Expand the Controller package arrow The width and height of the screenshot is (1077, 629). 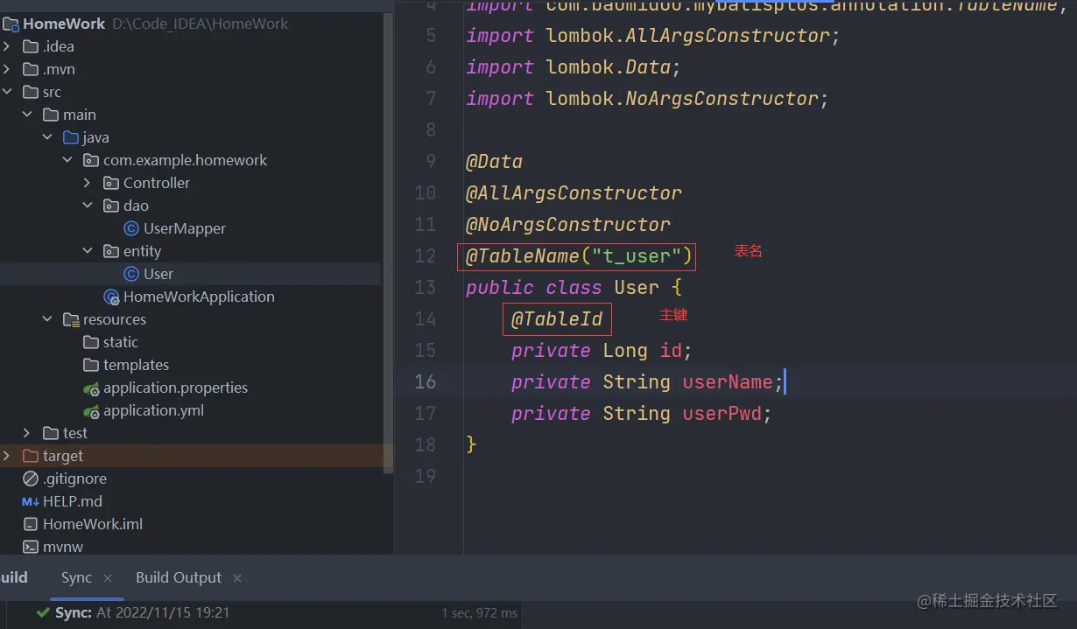pyautogui.click(x=88, y=183)
